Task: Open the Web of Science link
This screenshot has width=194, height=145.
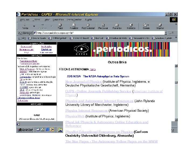Action: point(27,69)
